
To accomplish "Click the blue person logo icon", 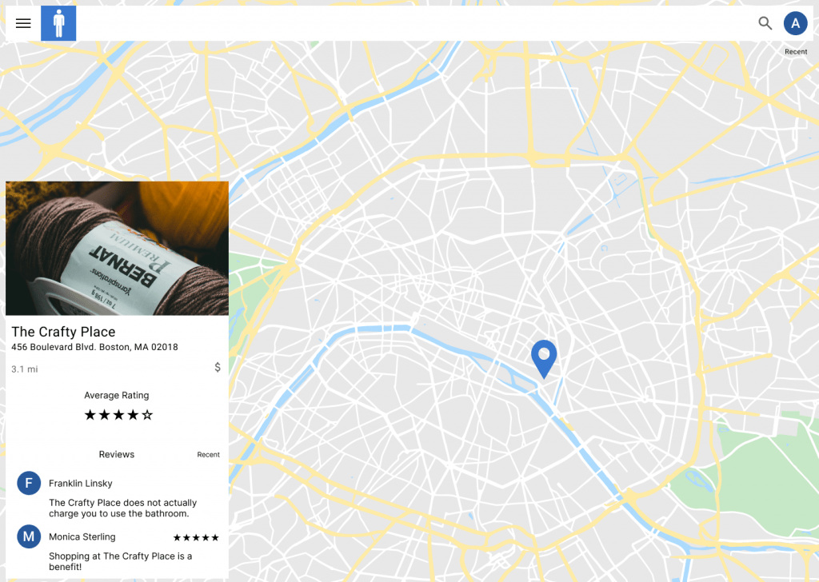I will [58, 23].
